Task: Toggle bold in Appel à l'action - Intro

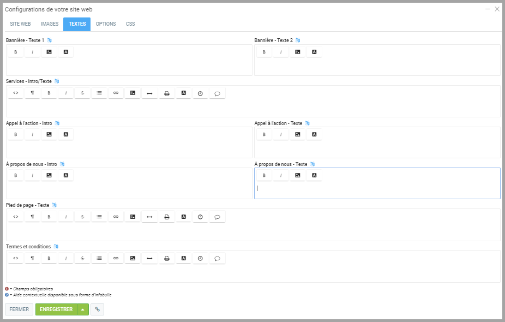Action: coord(16,135)
